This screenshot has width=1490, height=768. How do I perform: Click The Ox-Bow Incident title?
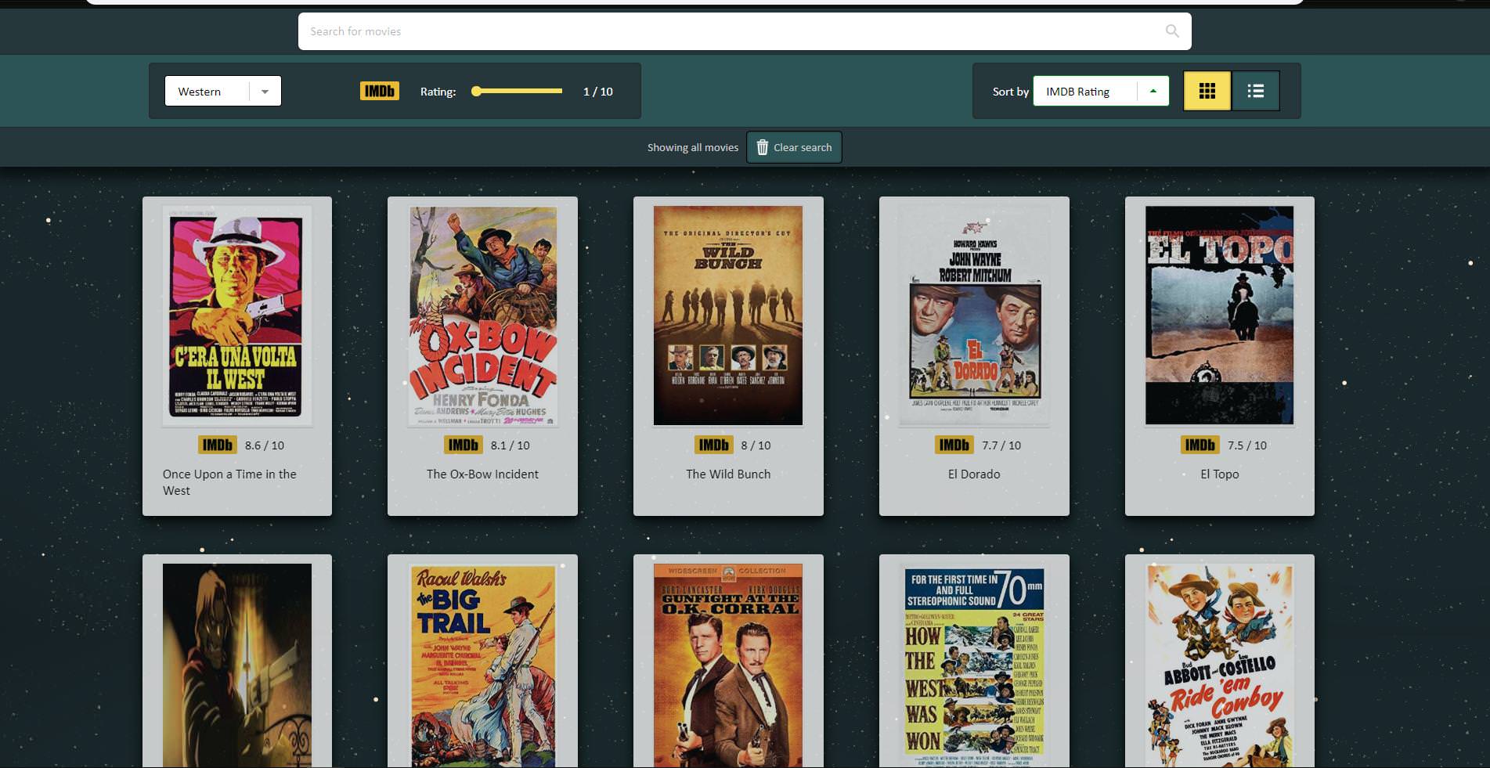click(x=482, y=474)
